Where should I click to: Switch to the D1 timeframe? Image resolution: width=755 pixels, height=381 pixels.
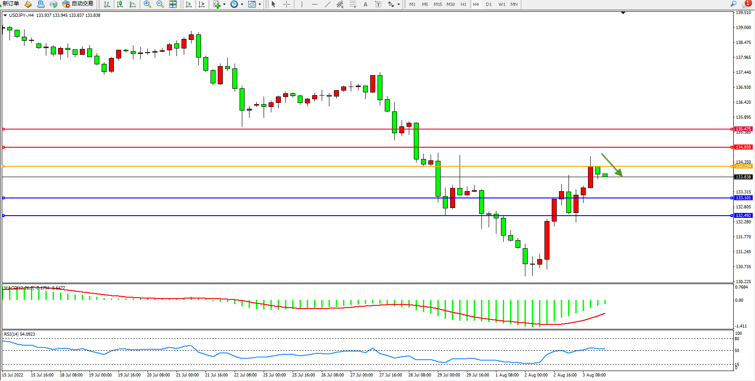point(489,4)
